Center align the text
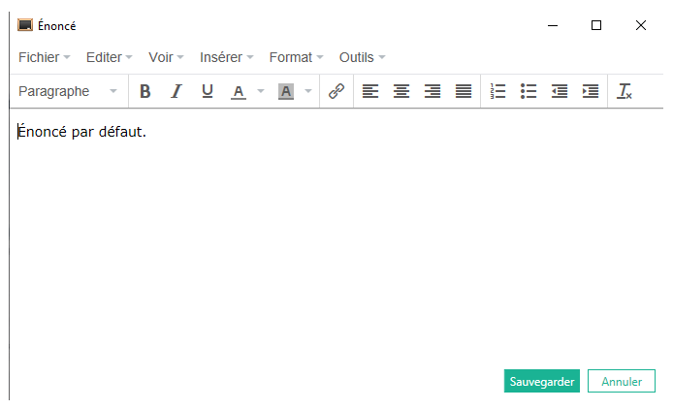This screenshot has width=673, height=409. point(401,91)
